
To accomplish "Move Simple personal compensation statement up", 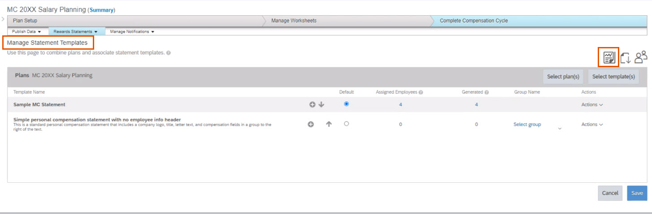I will [329, 124].
